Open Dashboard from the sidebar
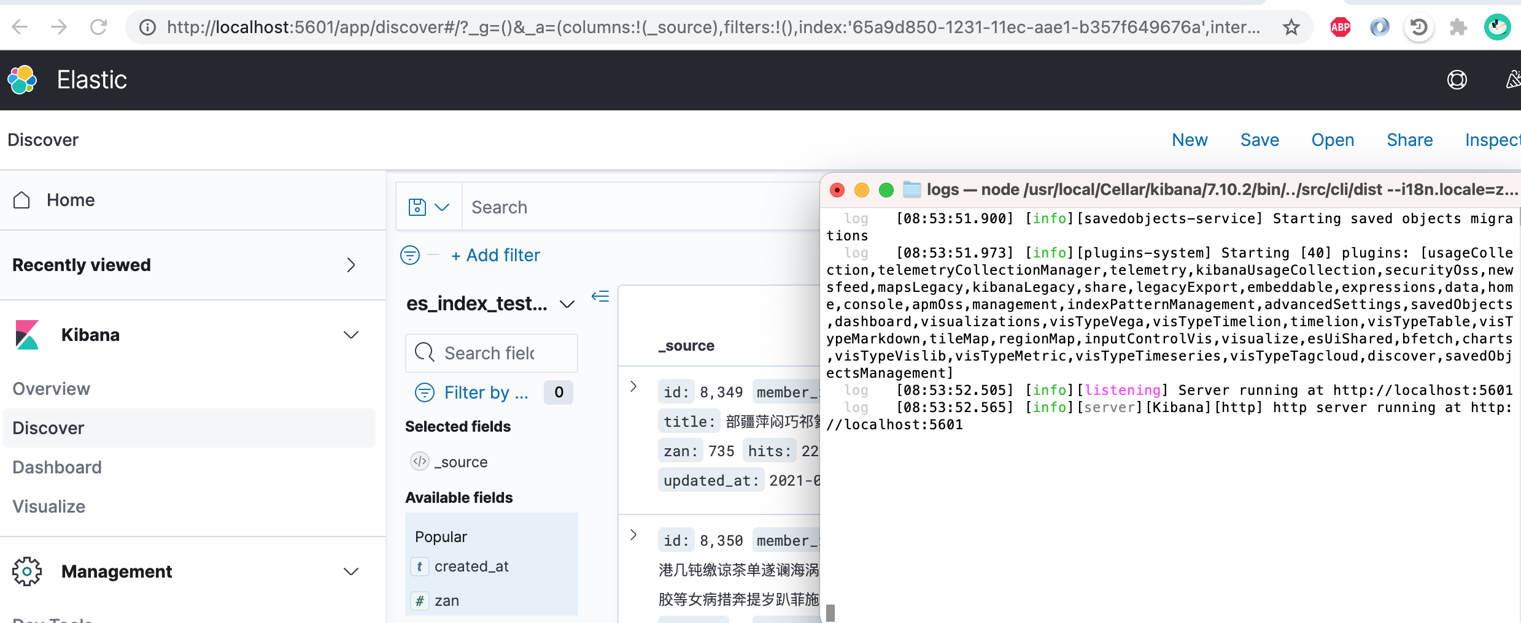 pos(57,467)
